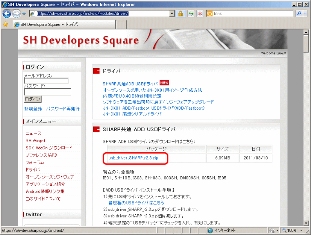The height and width of the screenshot is (235, 311).
Task: Select the SH Developers Square tab
Action: coord(64,24)
